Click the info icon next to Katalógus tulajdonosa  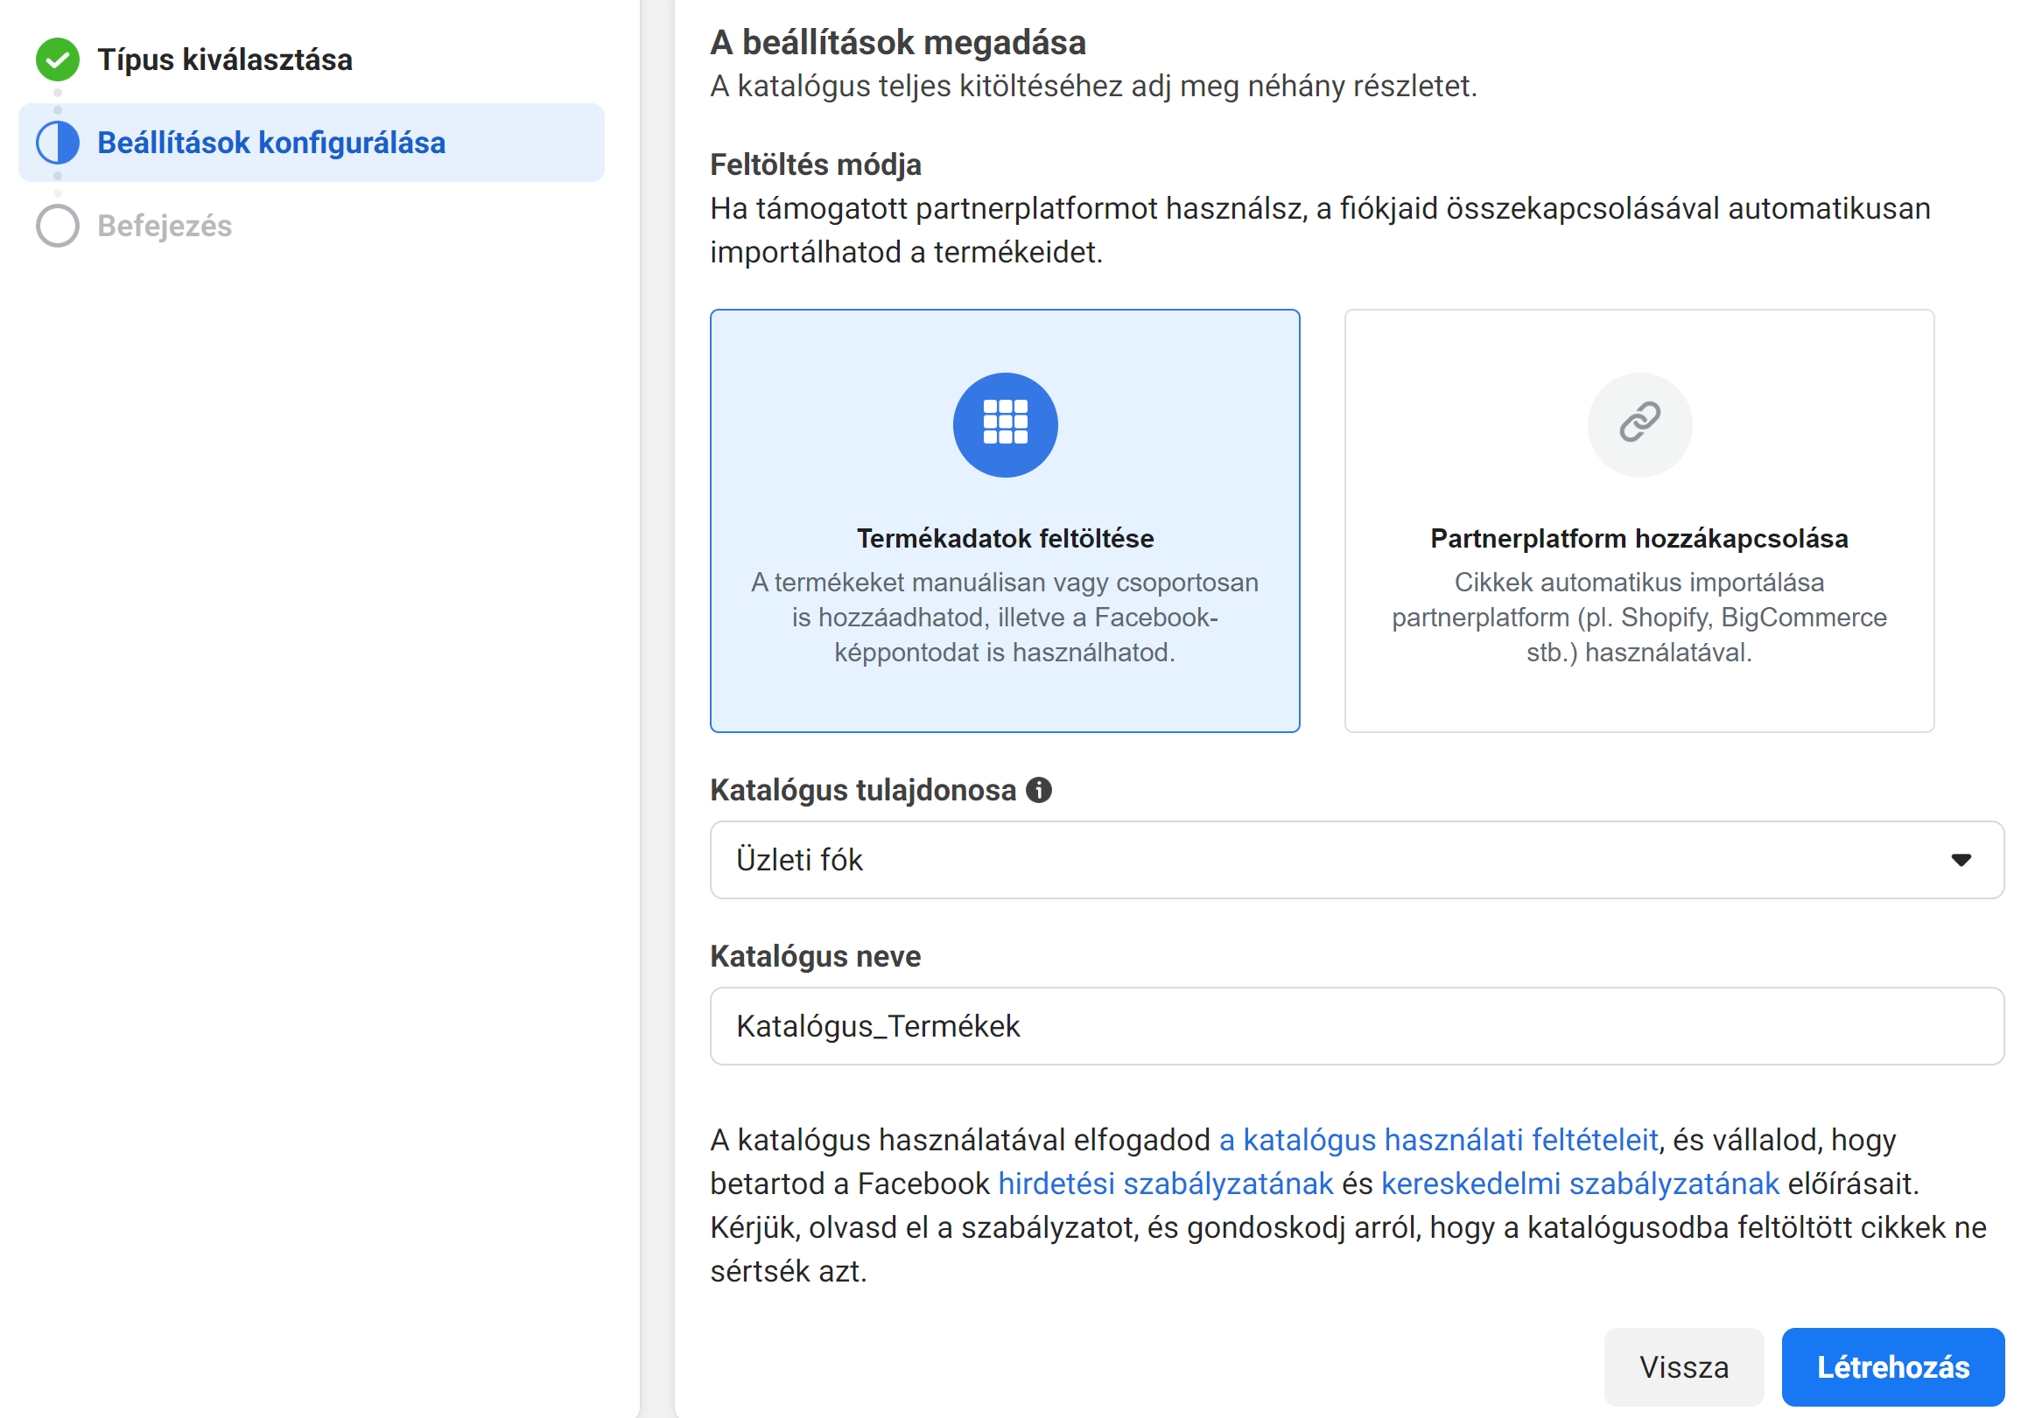coord(1039,790)
